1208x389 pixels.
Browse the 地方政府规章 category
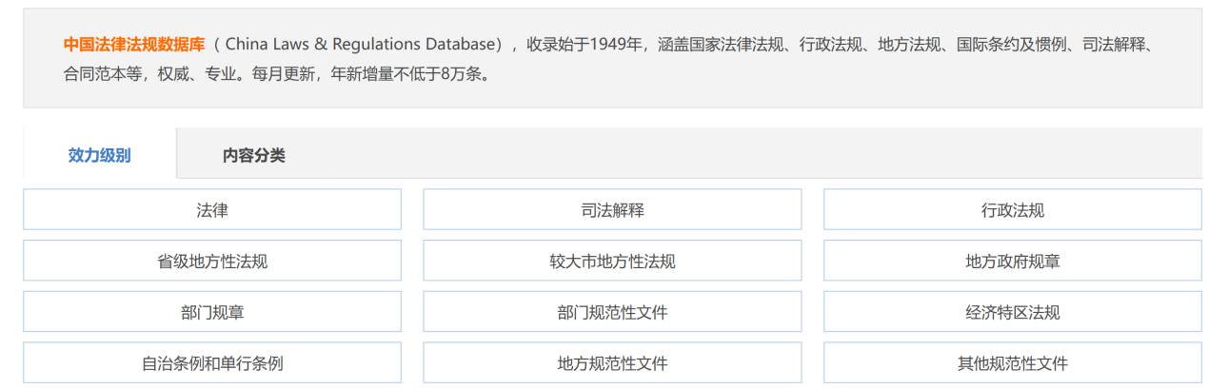pos(1012,262)
